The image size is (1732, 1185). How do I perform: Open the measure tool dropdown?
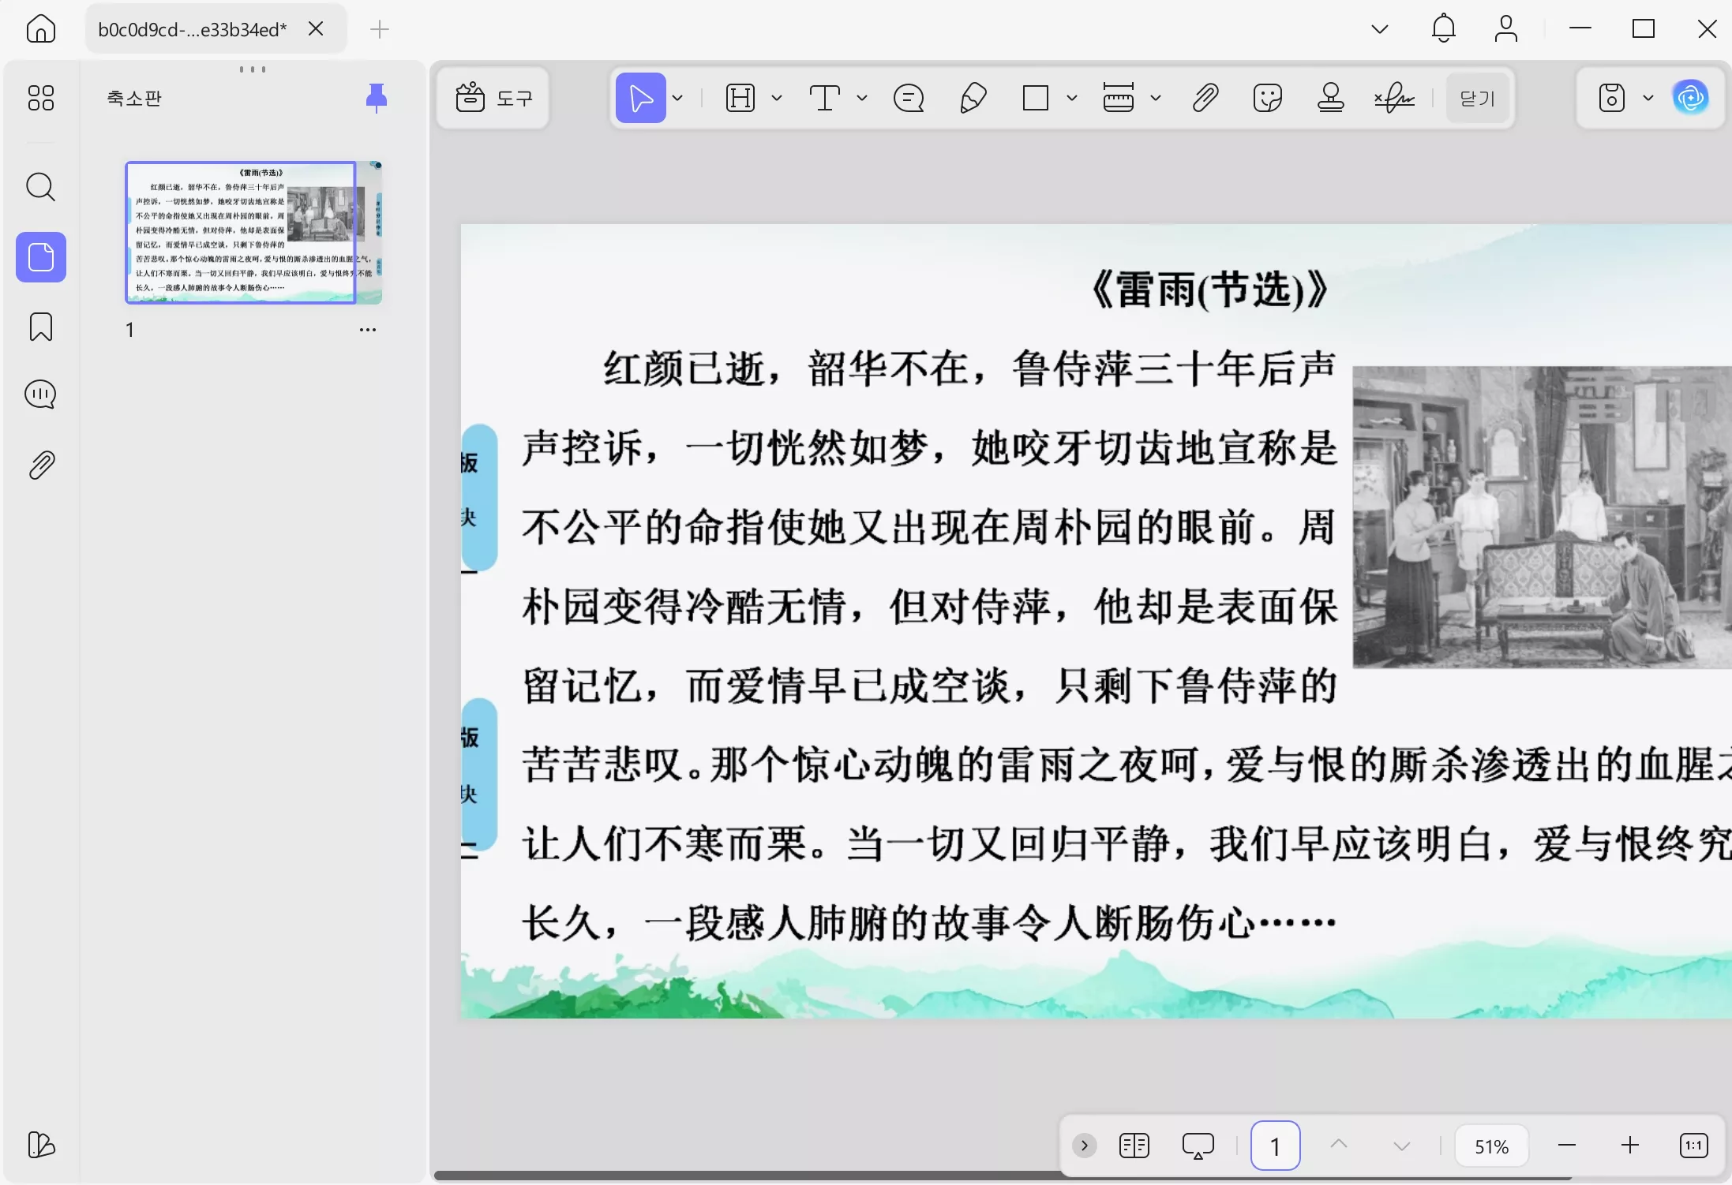pos(1156,97)
